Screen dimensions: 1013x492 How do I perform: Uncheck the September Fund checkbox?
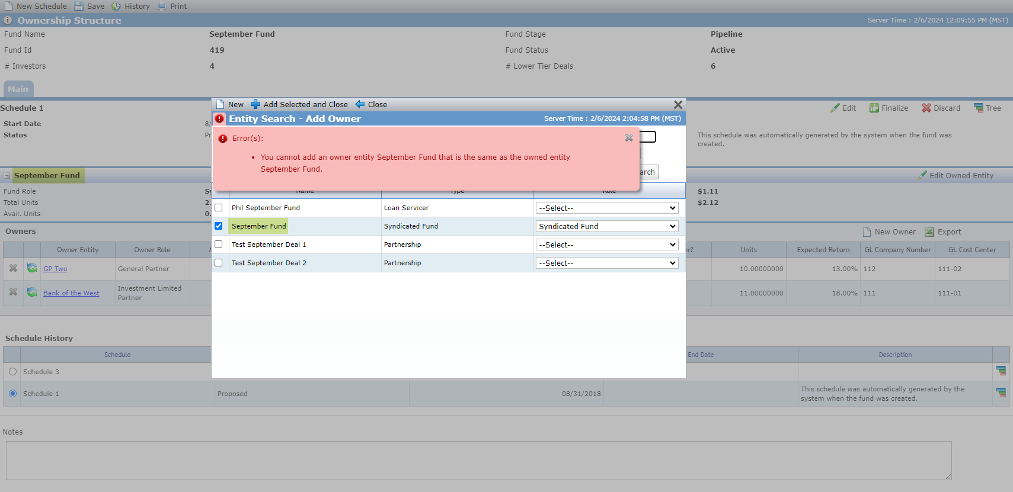coord(219,226)
